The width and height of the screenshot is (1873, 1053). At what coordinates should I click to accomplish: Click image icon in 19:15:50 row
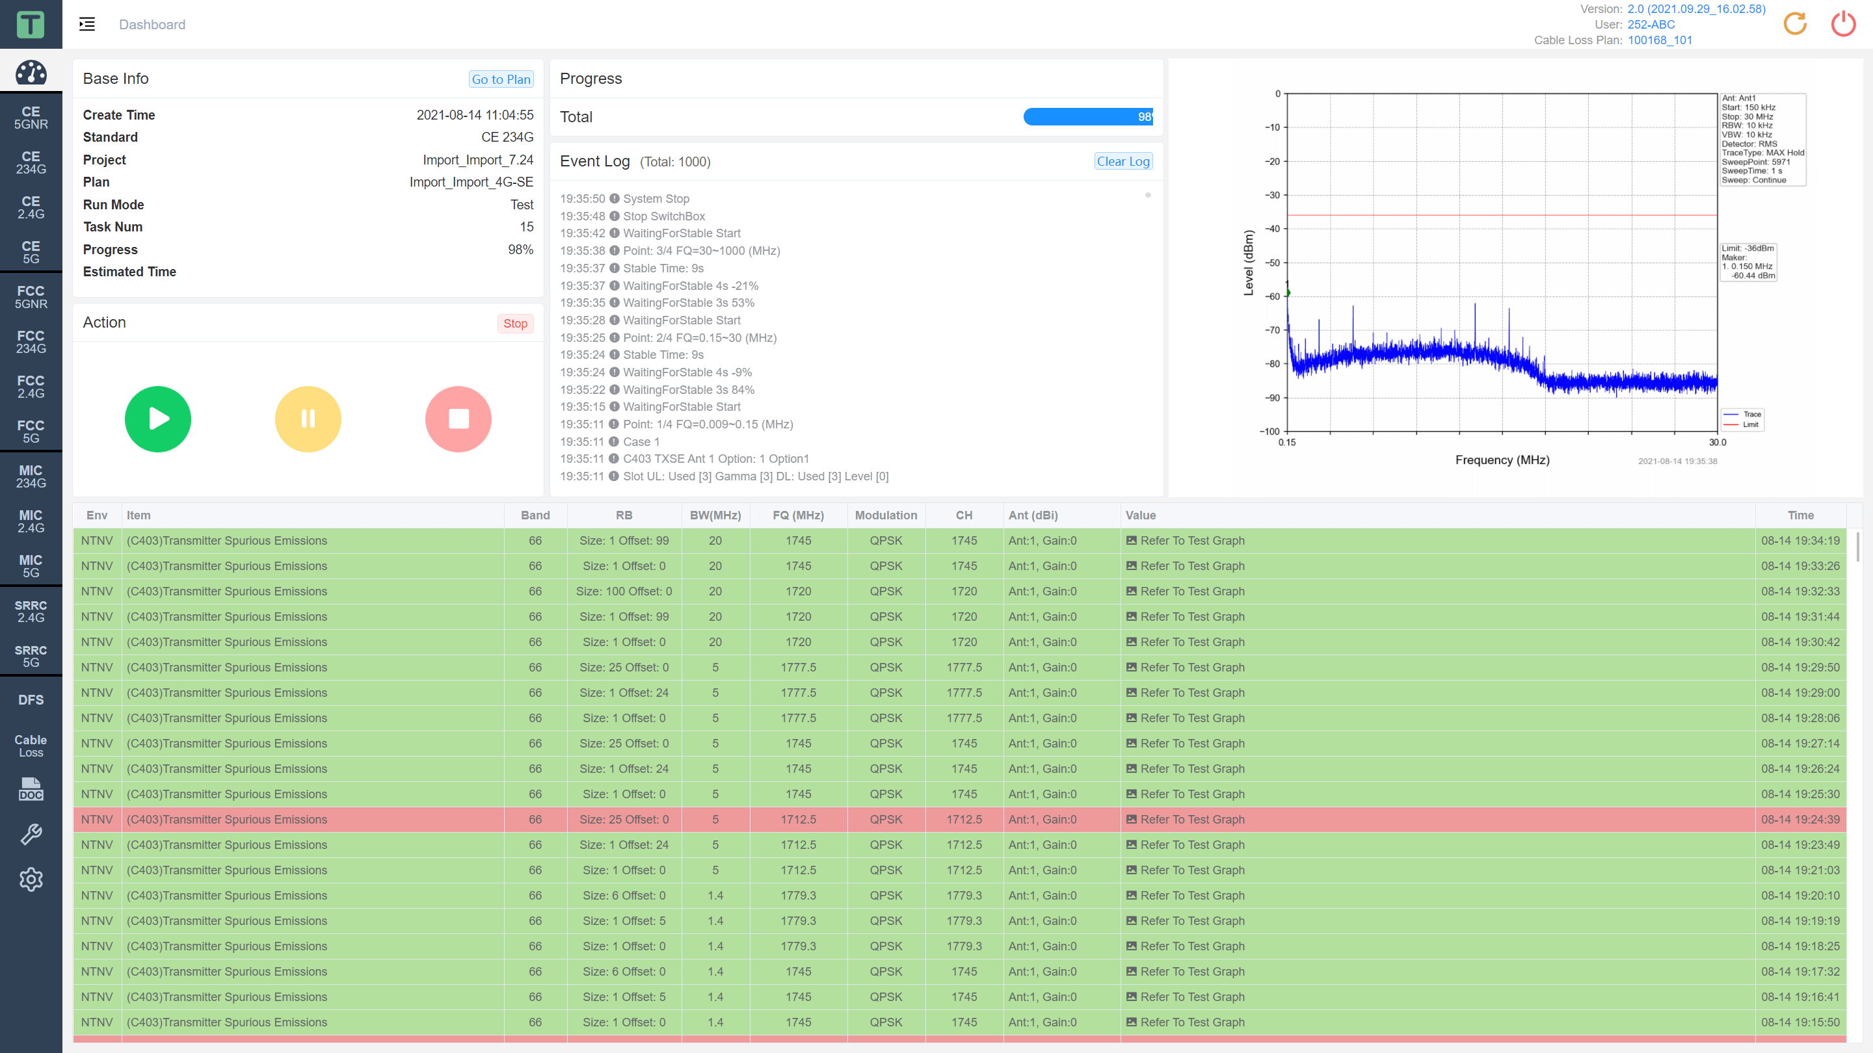[x=1132, y=1022]
